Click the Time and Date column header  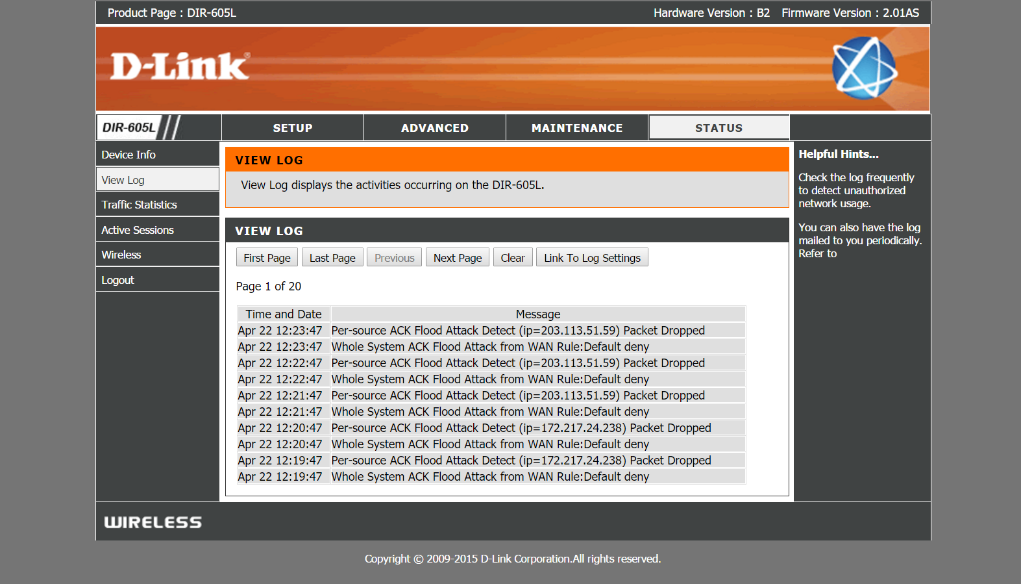tap(284, 314)
